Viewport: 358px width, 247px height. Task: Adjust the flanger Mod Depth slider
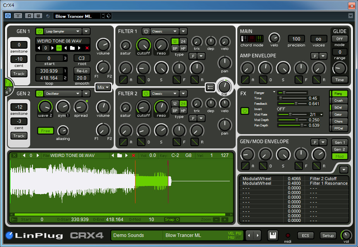pyautogui.click(x=293, y=120)
